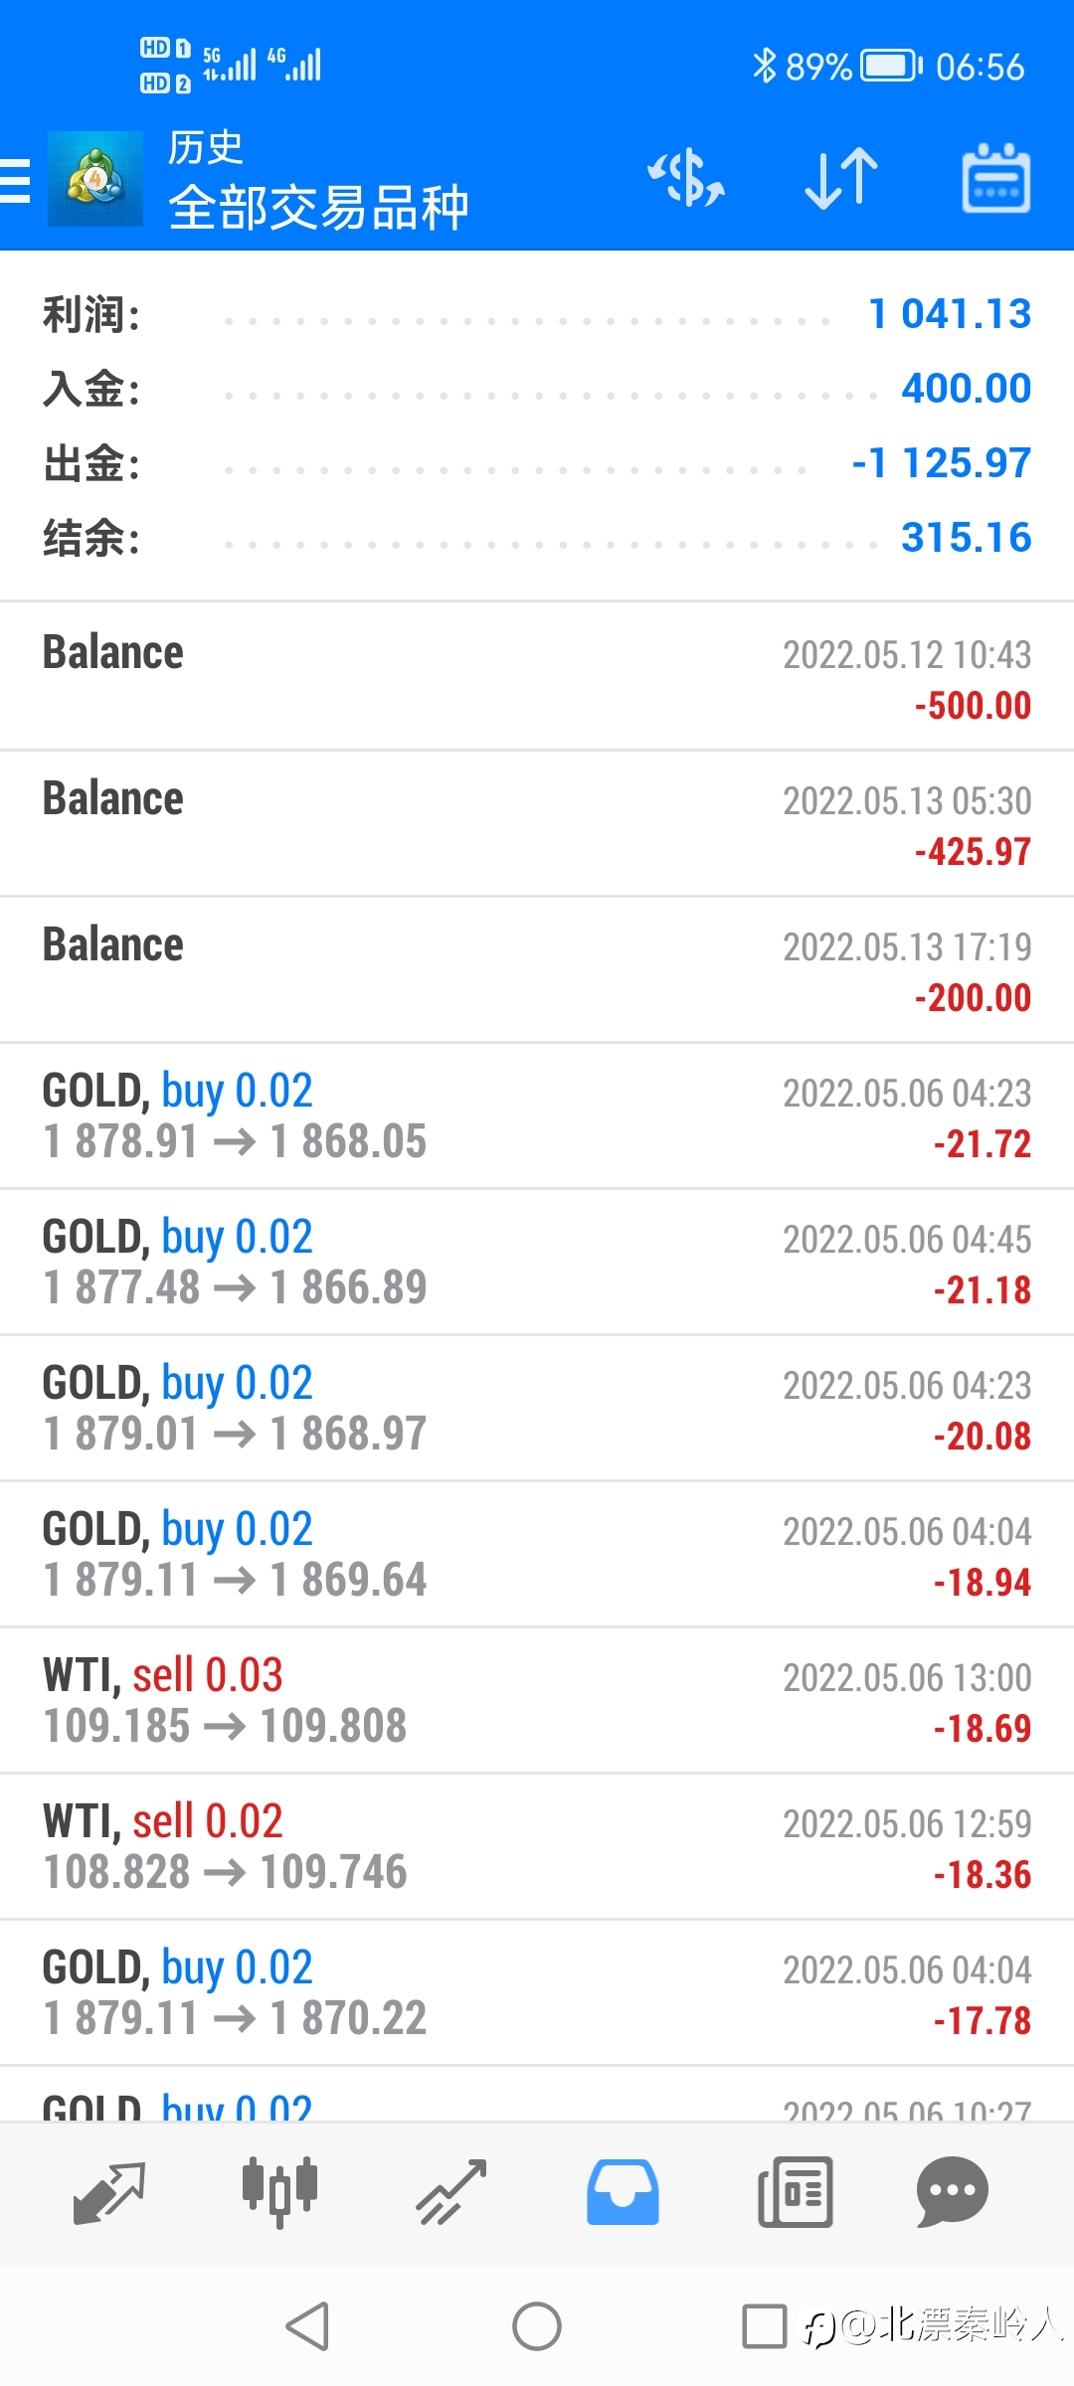The image size is (1074, 2386).
Task: Switch to the Quotes tab
Action: 109,2193
